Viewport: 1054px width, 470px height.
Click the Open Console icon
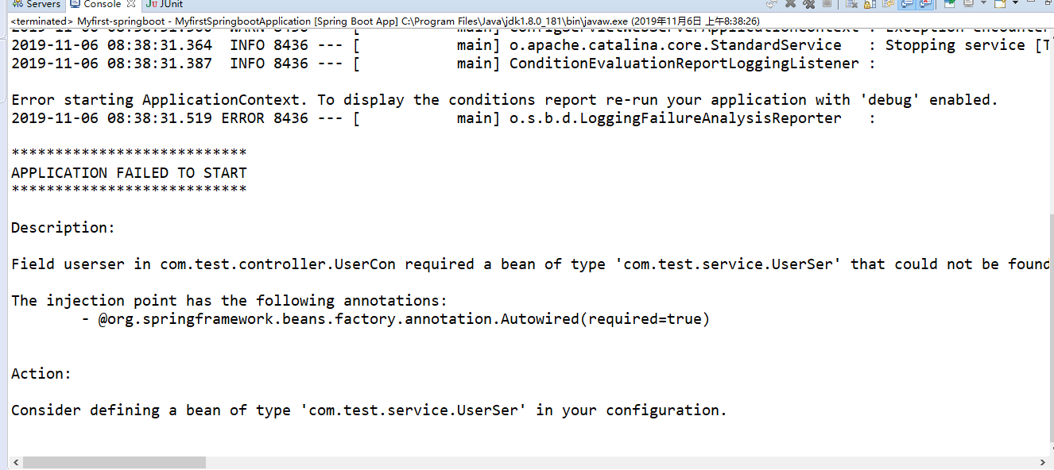[1000, 4]
